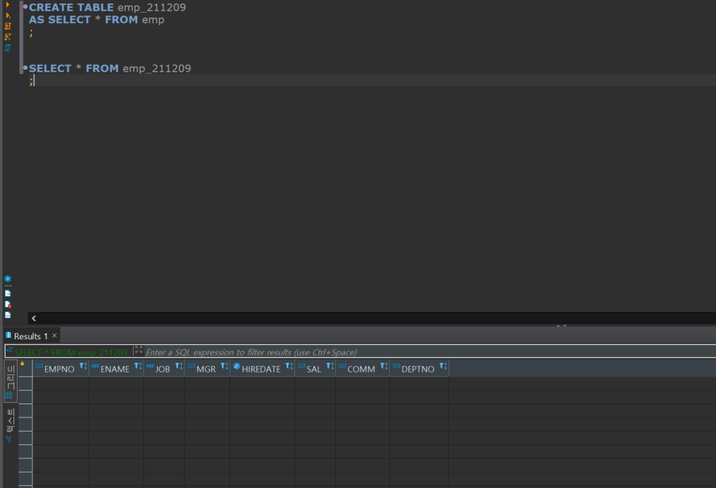Close the Results 1 tab
Image resolution: width=716 pixels, height=488 pixels.
tap(54, 335)
